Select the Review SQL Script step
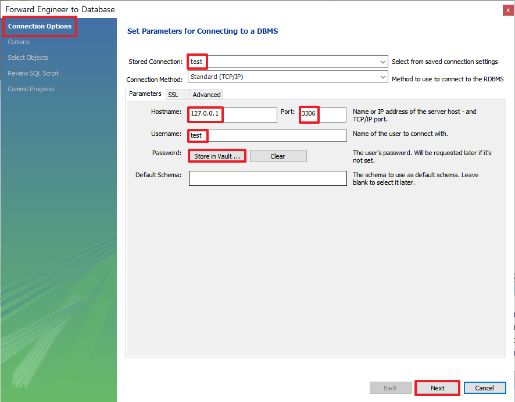515x402 pixels. [x=33, y=73]
